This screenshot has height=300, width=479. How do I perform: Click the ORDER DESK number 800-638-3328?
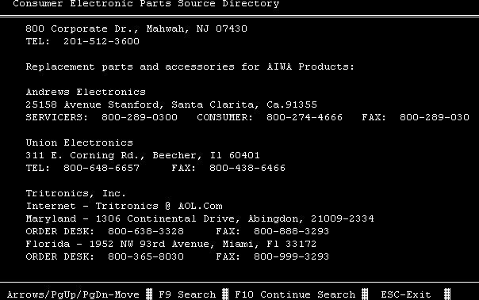[146, 231]
